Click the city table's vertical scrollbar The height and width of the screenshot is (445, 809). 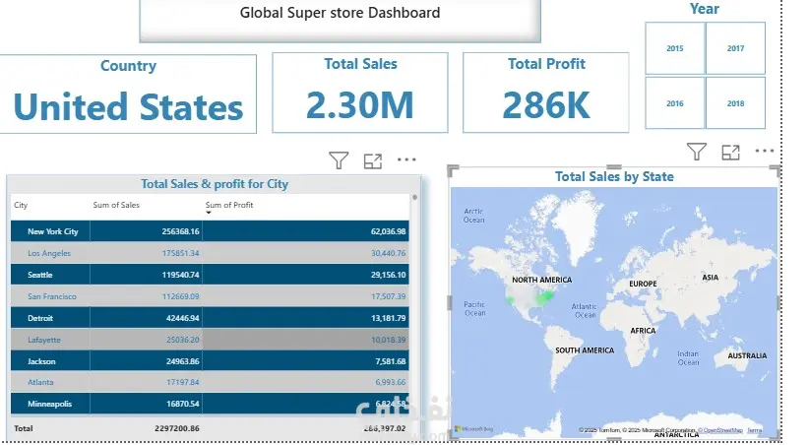click(414, 295)
